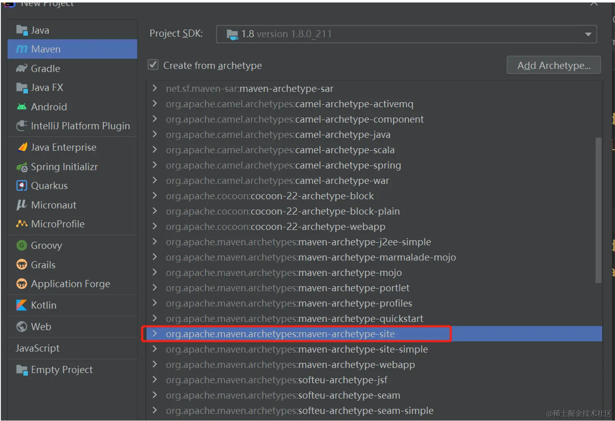Select Maven project type label
615x421 pixels.
coord(46,49)
